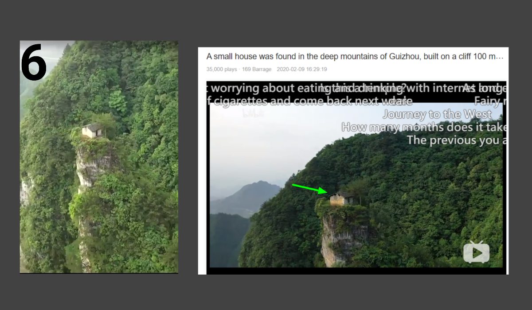Viewport: 532px width, 310px height.
Task: Select the large number 6 label
Action: point(33,62)
